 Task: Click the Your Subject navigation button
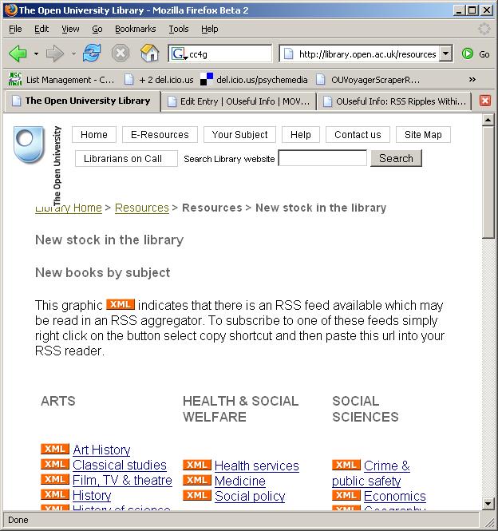click(x=239, y=135)
